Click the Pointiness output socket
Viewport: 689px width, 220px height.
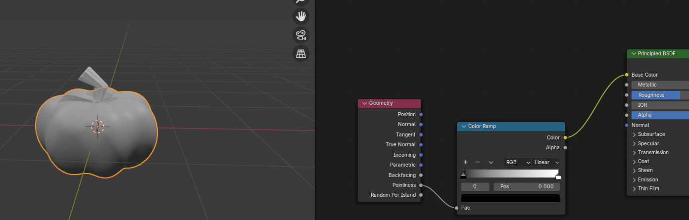[x=421, y=185]
